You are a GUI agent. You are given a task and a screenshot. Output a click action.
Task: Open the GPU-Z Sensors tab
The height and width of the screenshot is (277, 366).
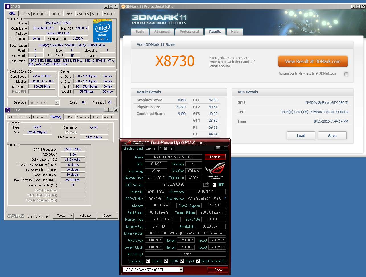151,148
